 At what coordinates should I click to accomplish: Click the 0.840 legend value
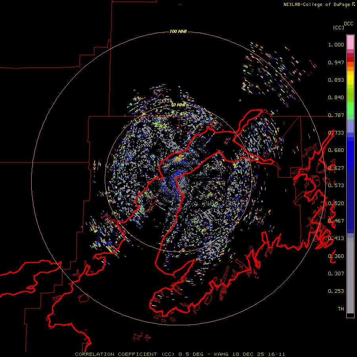(336, 98)
